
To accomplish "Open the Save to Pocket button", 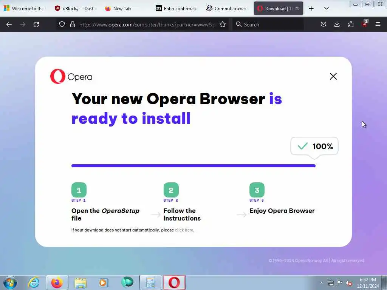I will pyautogui.click(x=324, y=24).
